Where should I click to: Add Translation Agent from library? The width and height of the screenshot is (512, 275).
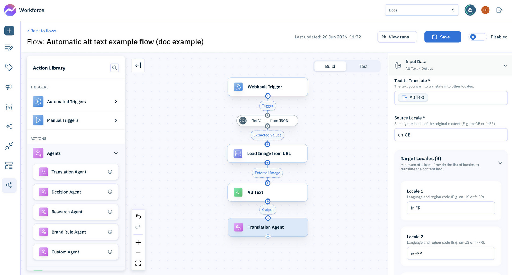point(76,172)
